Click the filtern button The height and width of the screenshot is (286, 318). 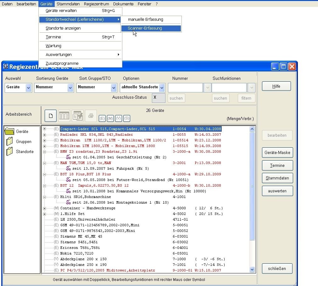point(246,98)
